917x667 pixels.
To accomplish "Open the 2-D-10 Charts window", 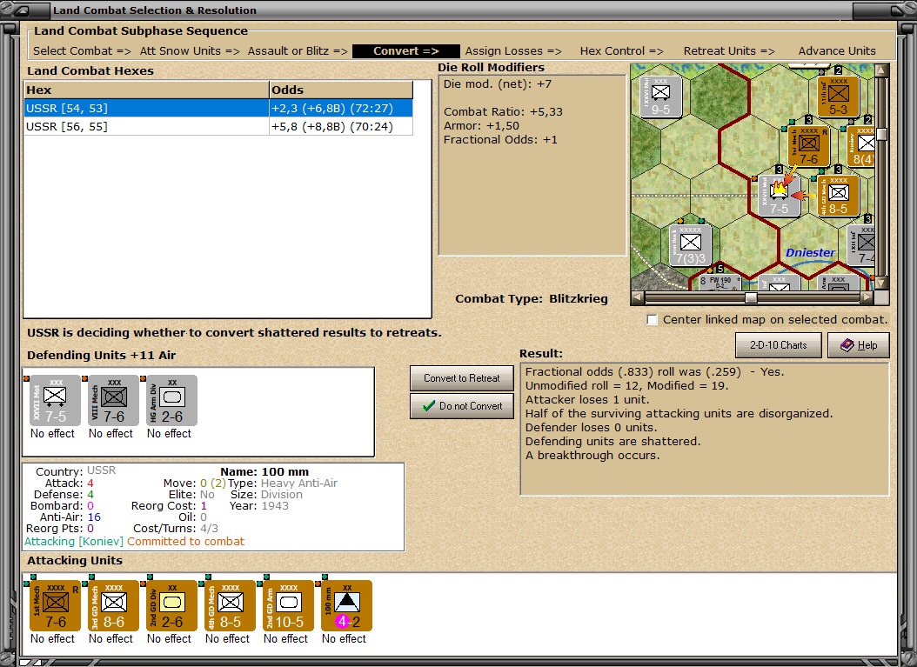I will point(778,344).
